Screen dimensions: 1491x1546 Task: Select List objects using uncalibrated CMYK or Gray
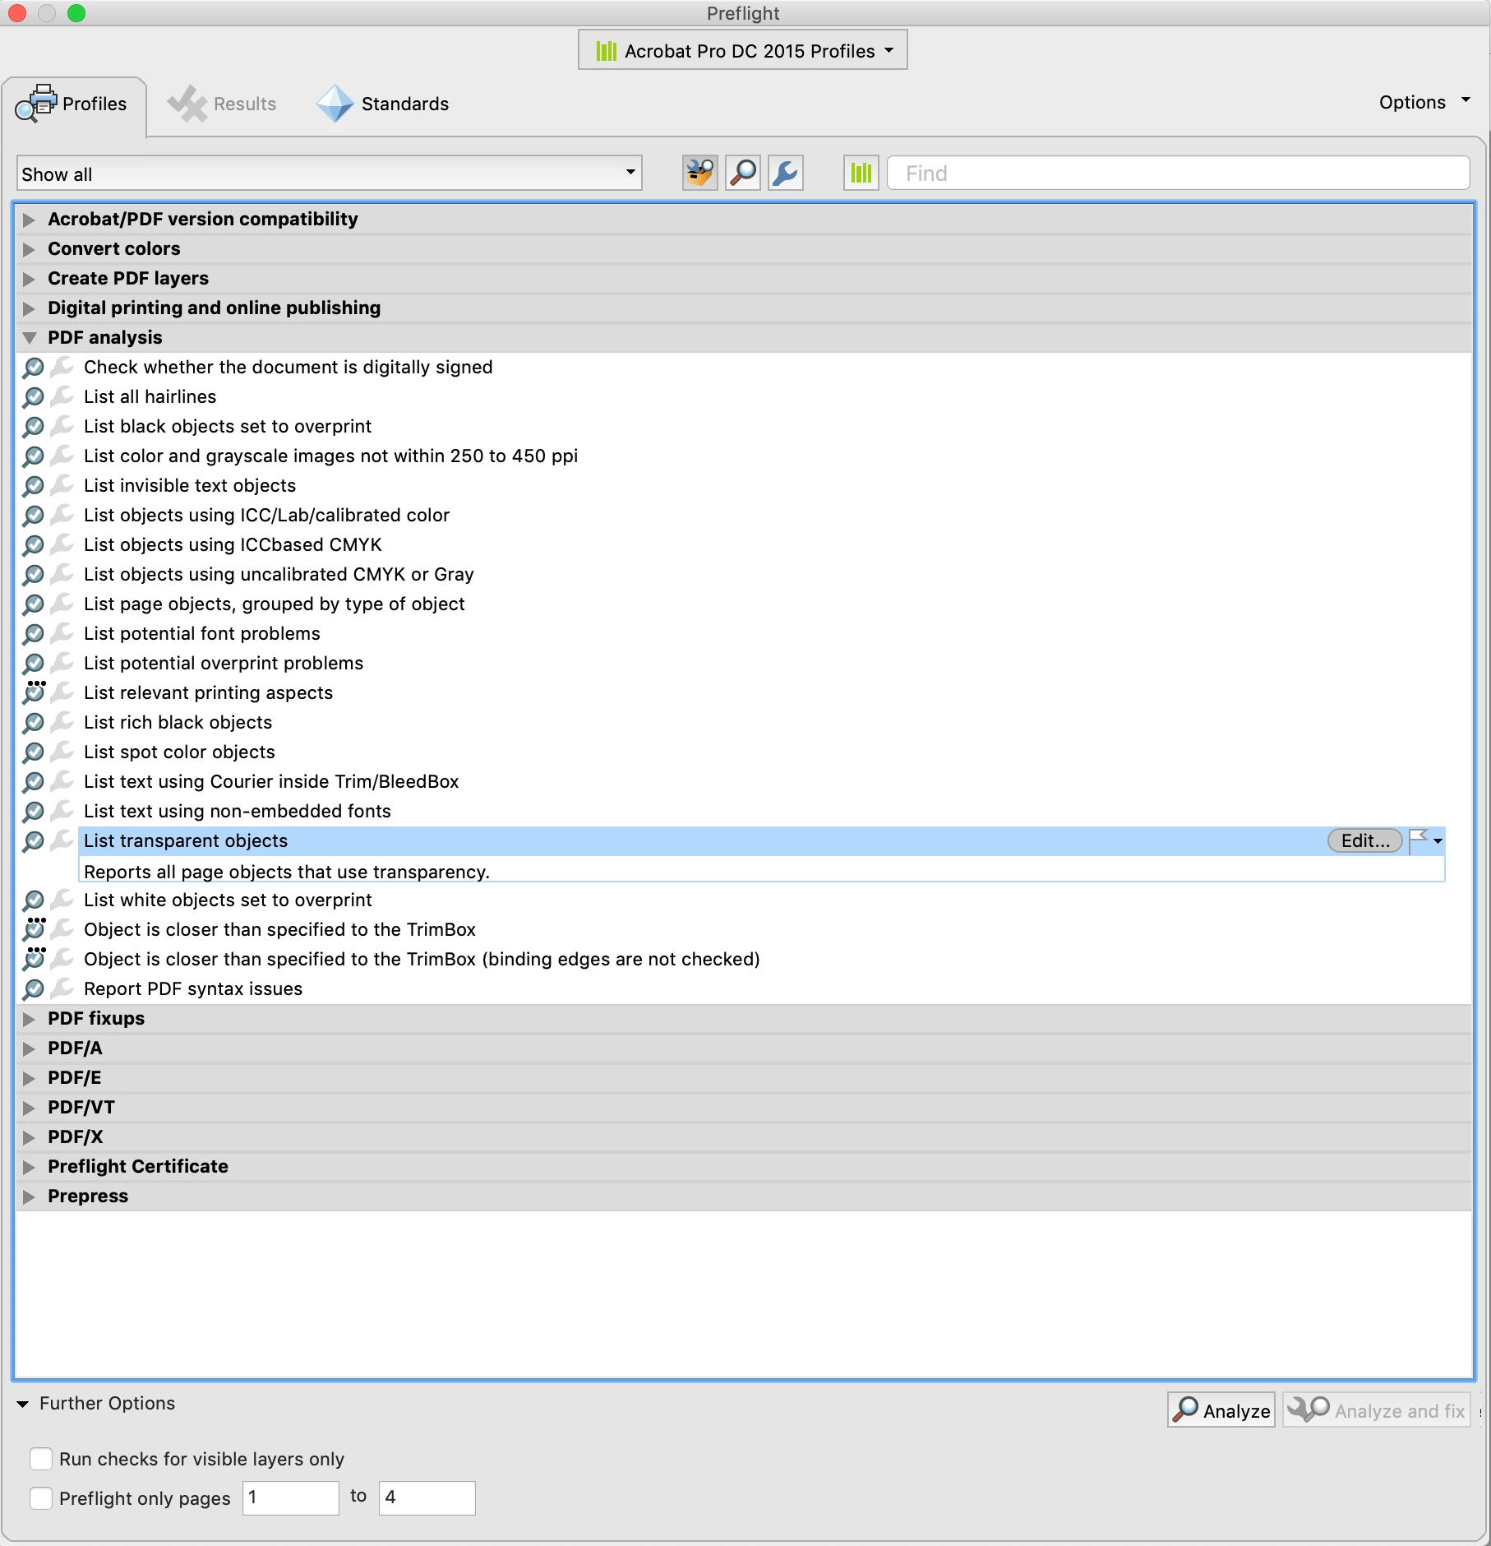(x=279, y=574)
